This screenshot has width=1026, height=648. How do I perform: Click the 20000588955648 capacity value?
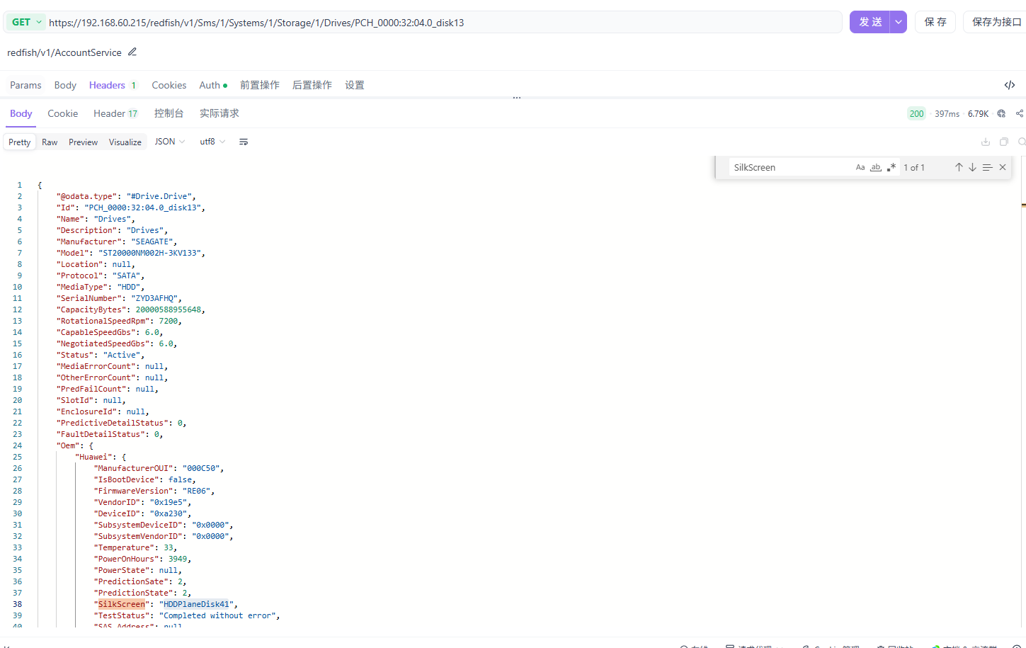point(169,309)
